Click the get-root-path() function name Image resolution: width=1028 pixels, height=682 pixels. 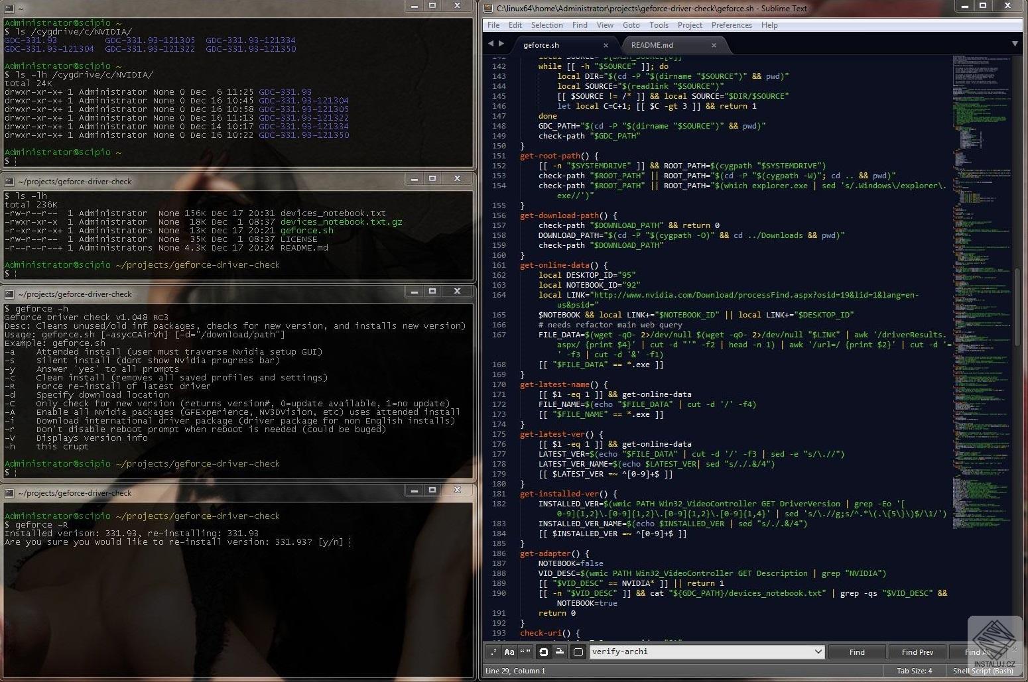tap(549, 156)
